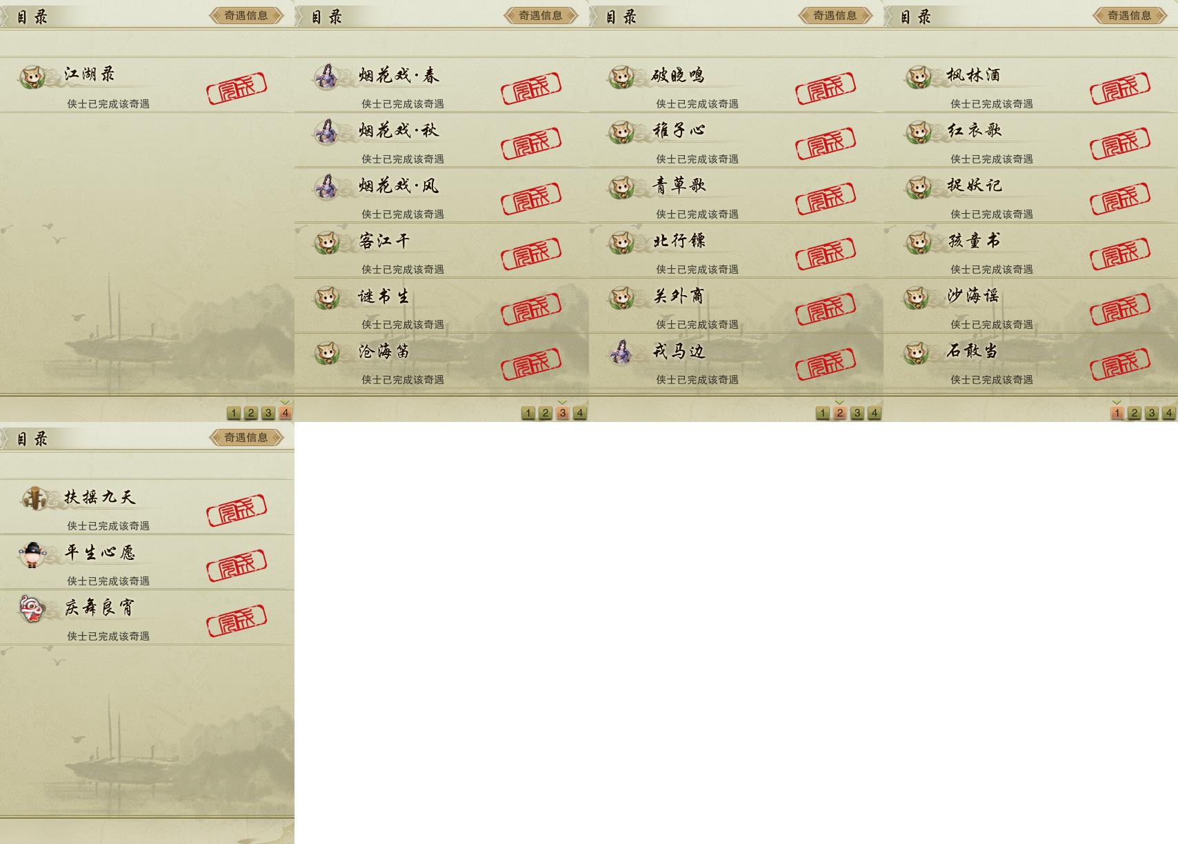Image resolution: width=1178 pixels, height=844 pixels.
Task: Click 奇遇信息 button in 枫林酒 panel
Action: (x=1129, y=15)
